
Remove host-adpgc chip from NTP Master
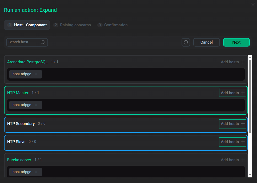pos(36,105)
